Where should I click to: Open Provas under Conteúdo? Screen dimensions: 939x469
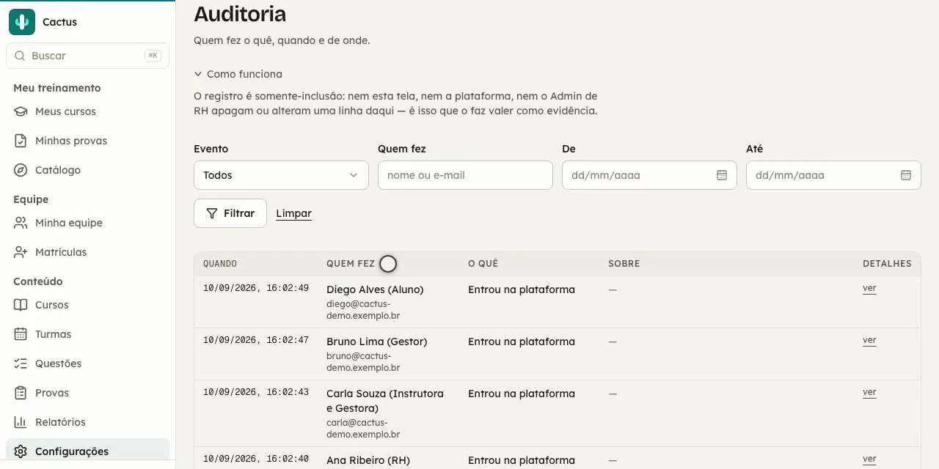point(87,393)
